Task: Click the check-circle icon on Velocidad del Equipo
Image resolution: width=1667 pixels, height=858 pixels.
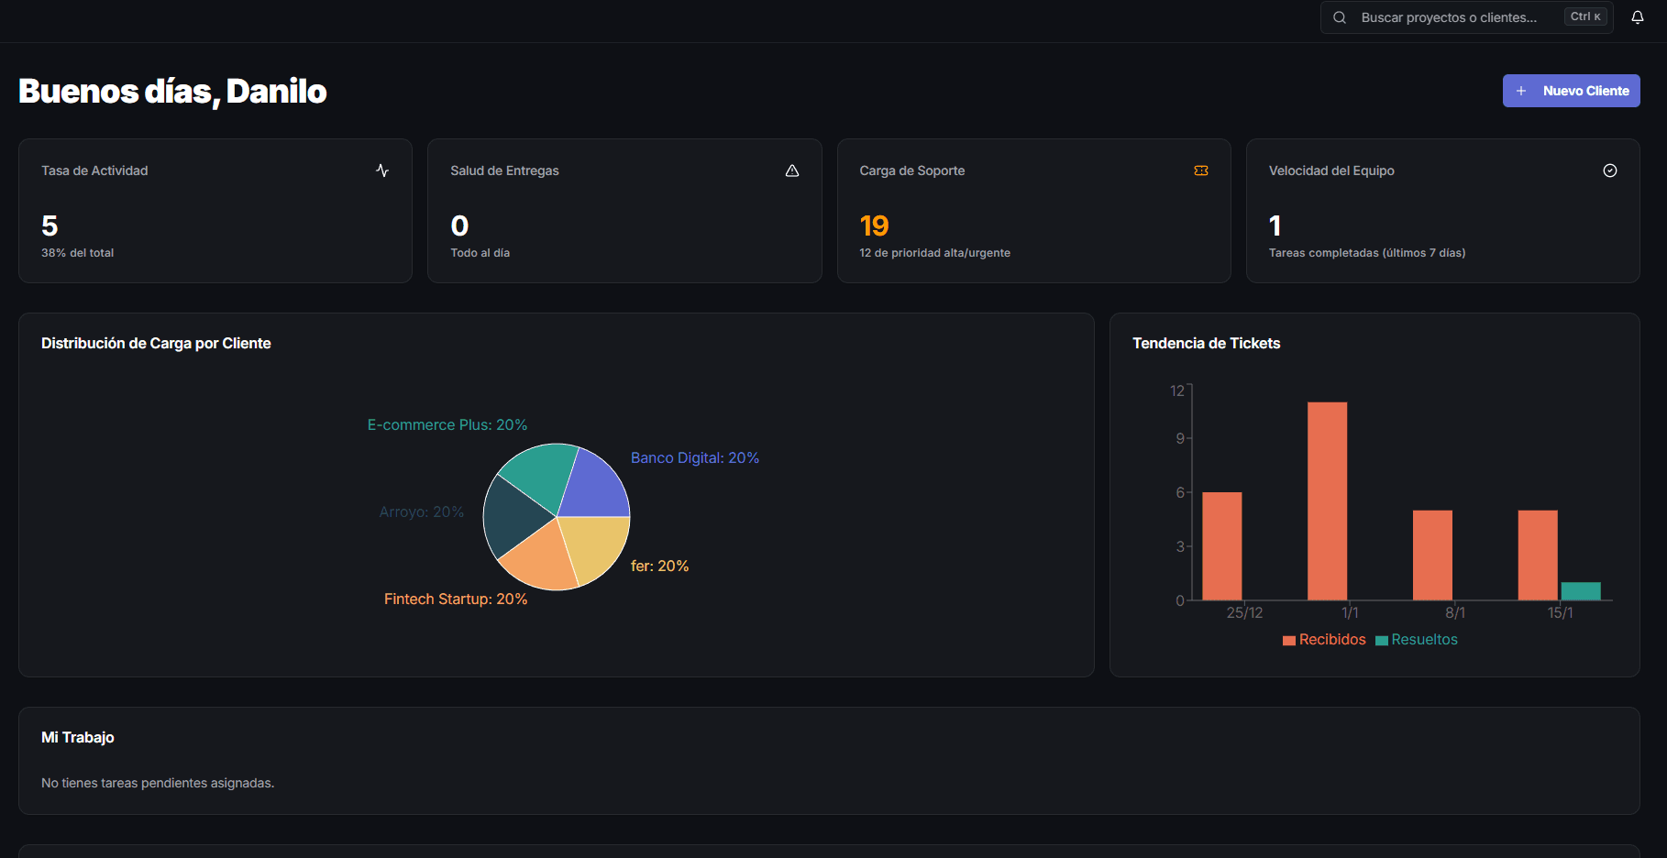Action: pos(1610,170)
